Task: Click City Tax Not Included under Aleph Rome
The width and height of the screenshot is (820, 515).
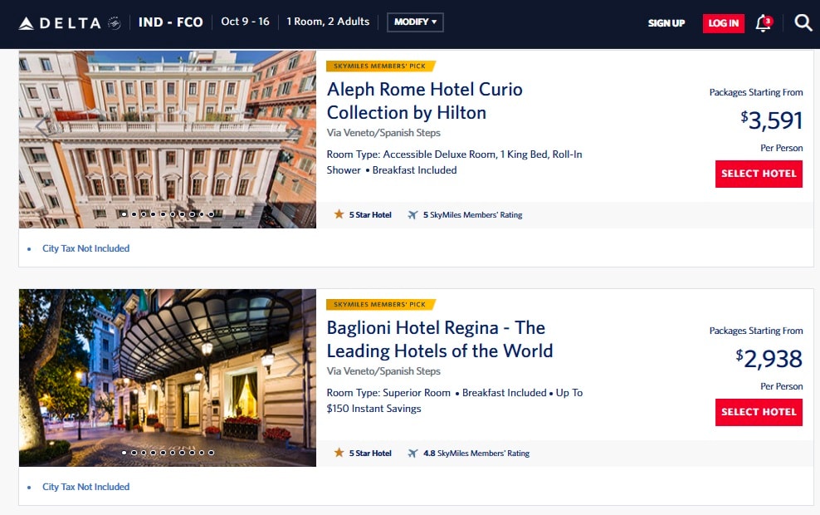Action: pyautogui.click(x=85, y=248)
